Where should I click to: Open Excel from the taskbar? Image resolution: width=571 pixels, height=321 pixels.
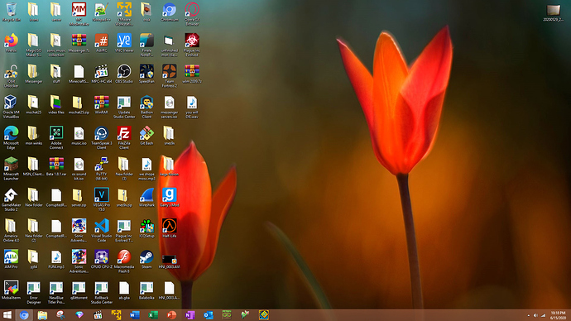coord(153,315)
